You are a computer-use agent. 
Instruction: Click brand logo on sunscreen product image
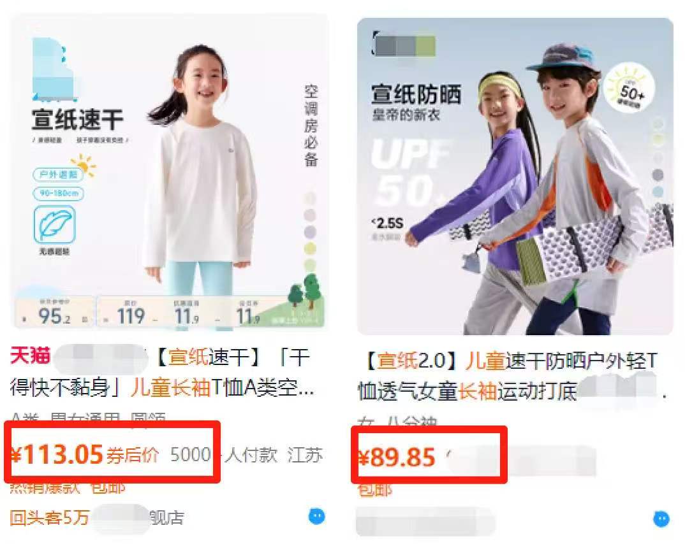pyautogui.click(x=404, y=44)
